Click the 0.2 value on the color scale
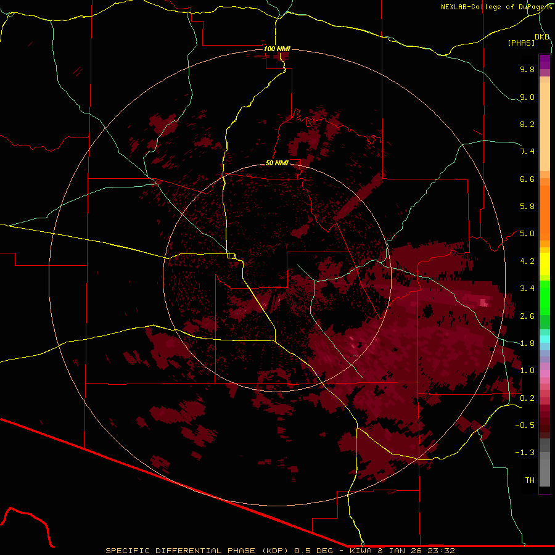 tap(527, 398)
